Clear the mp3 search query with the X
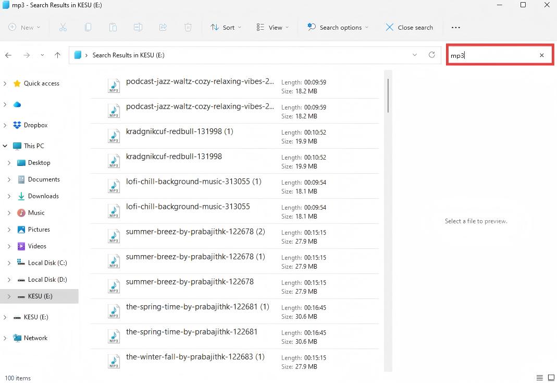Screen dimensions: 557x383 pos(541,55)
